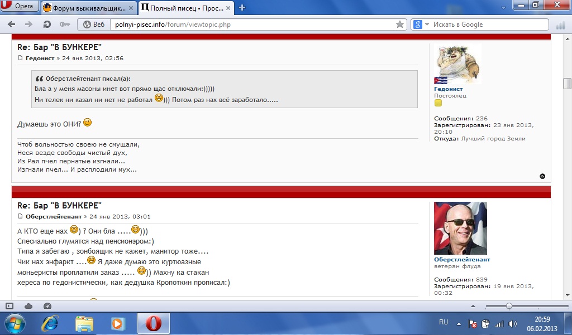Viewport: 572px width, 335px height.
Task: Jump to top via black arrow icon
Action: [x=542, y=176]
